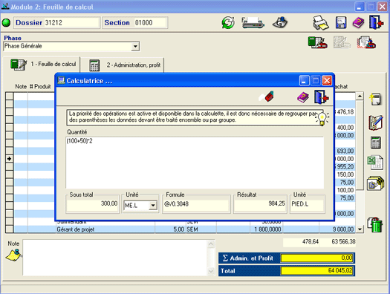Click the notebook with pen icon on right
Screen dimensions: 390x294
[x=376, y=122]
